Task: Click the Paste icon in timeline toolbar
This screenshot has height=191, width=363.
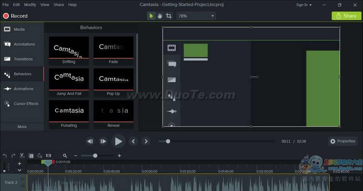Action: point(40,156)
